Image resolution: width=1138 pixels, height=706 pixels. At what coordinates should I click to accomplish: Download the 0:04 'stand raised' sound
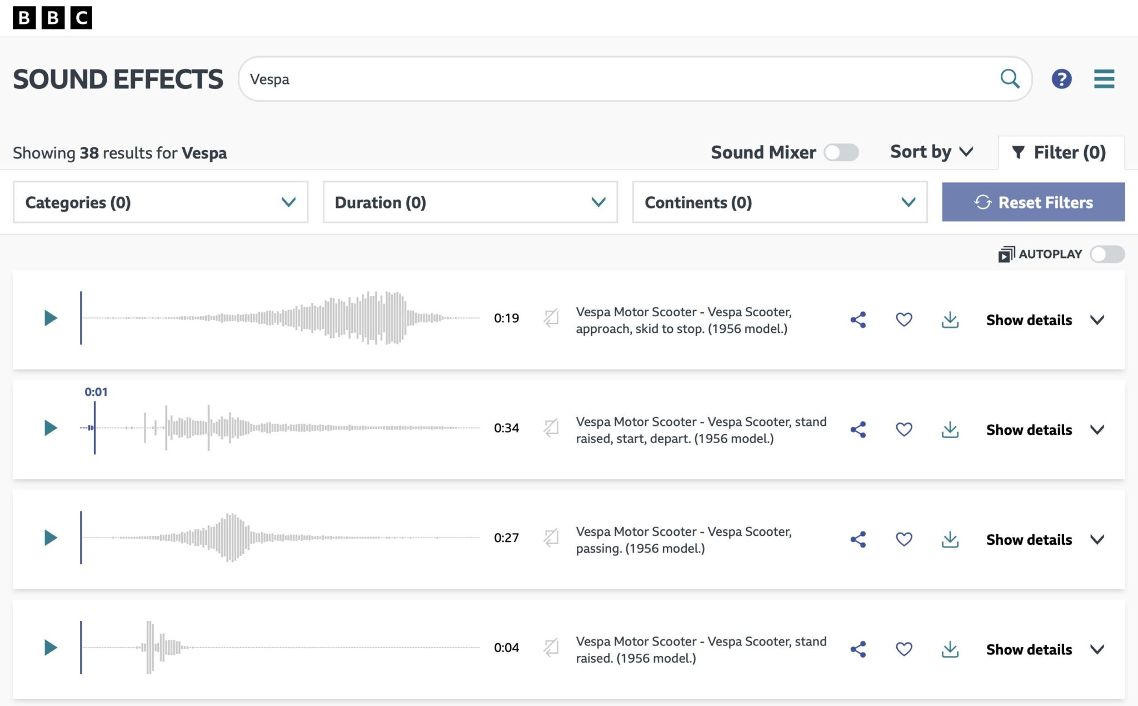coord(950,649)
